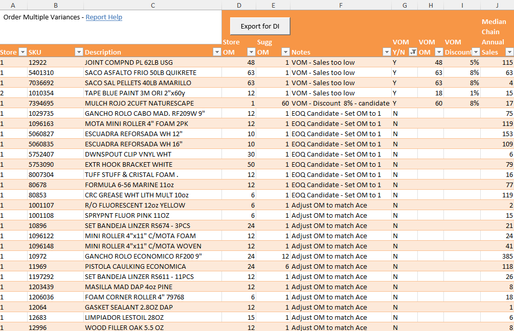Image resolution: width=514 pixels, height=331 pixels.
Task: Open the Report Help link
Action: pos(104,17)
